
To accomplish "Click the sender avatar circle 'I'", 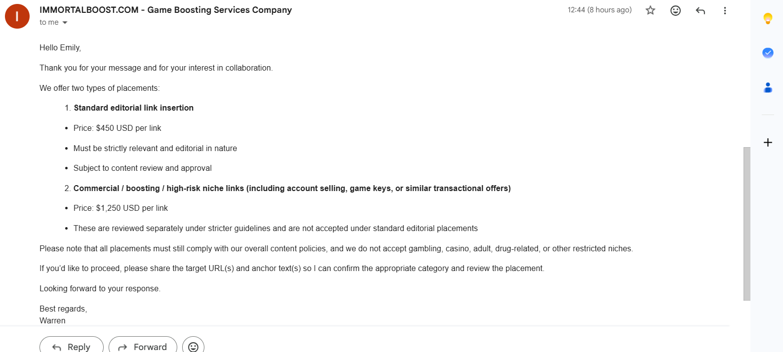I will 17,16.
